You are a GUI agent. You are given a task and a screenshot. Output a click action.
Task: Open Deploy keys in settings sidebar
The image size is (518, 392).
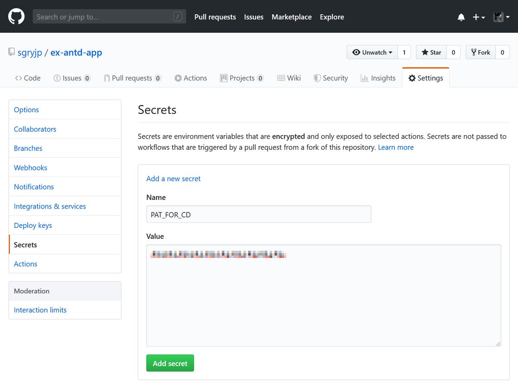pyautogui.click(x=65, y=225)
